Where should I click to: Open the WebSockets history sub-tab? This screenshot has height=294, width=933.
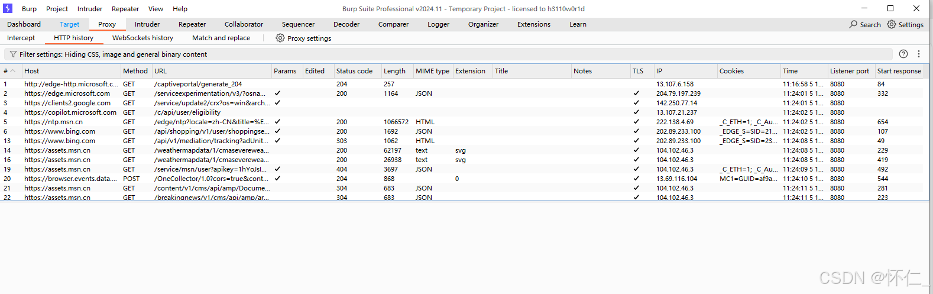142,38
